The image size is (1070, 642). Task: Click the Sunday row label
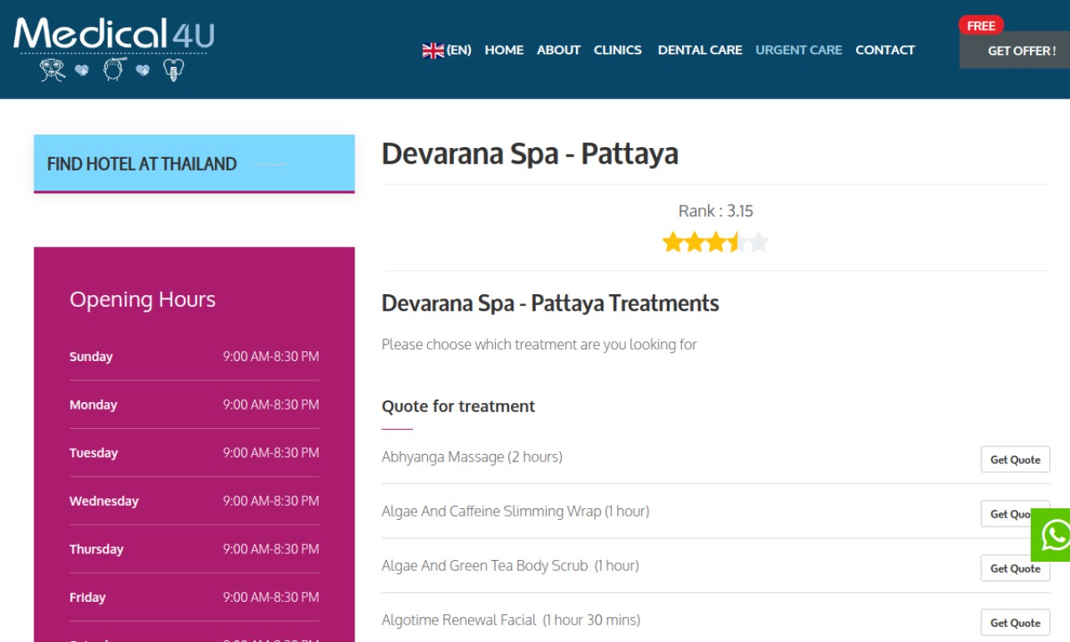[x=91, y=357]
